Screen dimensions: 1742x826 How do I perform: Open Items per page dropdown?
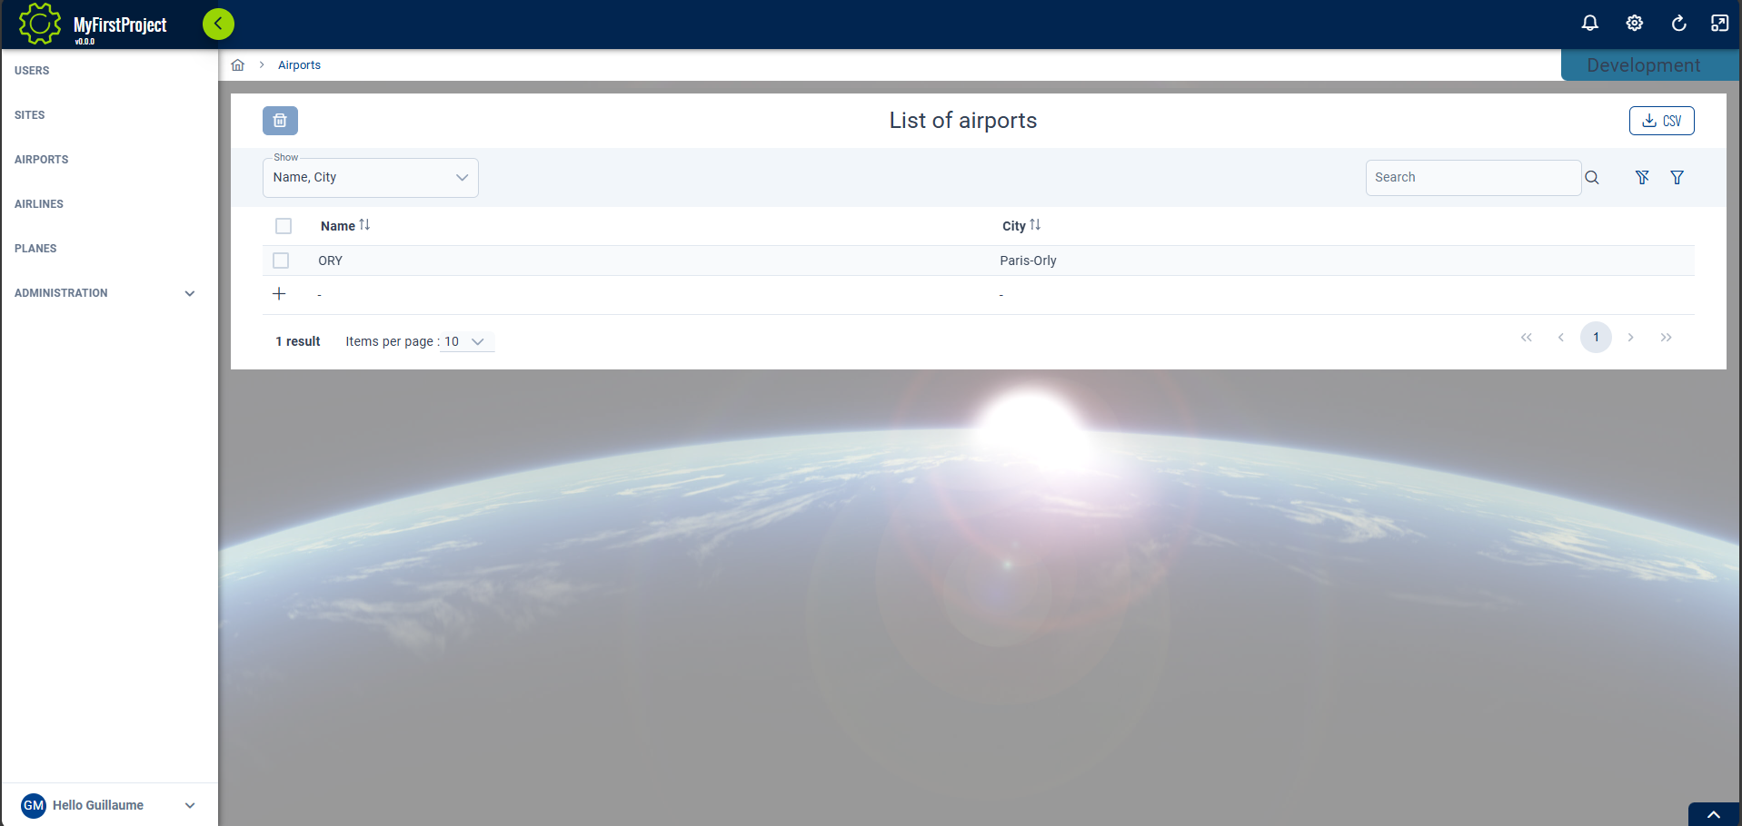point(467,342)
